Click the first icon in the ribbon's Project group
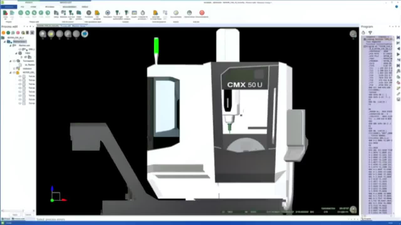 [x=5, y=13]
